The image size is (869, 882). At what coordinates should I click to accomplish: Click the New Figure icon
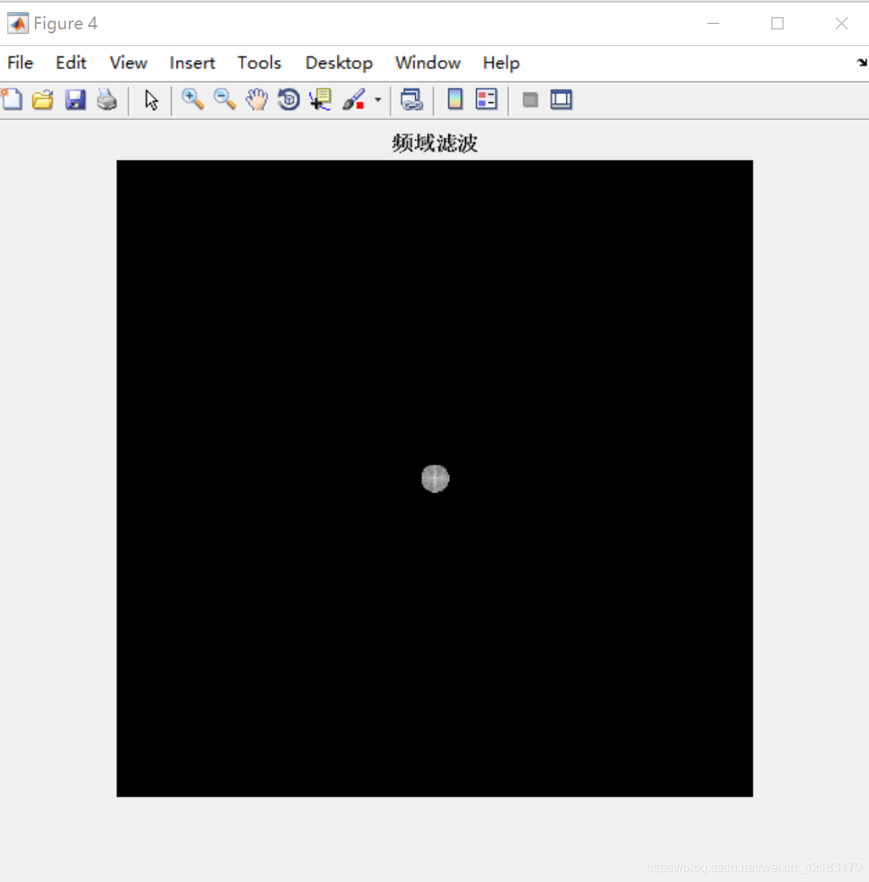click(12, 100)
